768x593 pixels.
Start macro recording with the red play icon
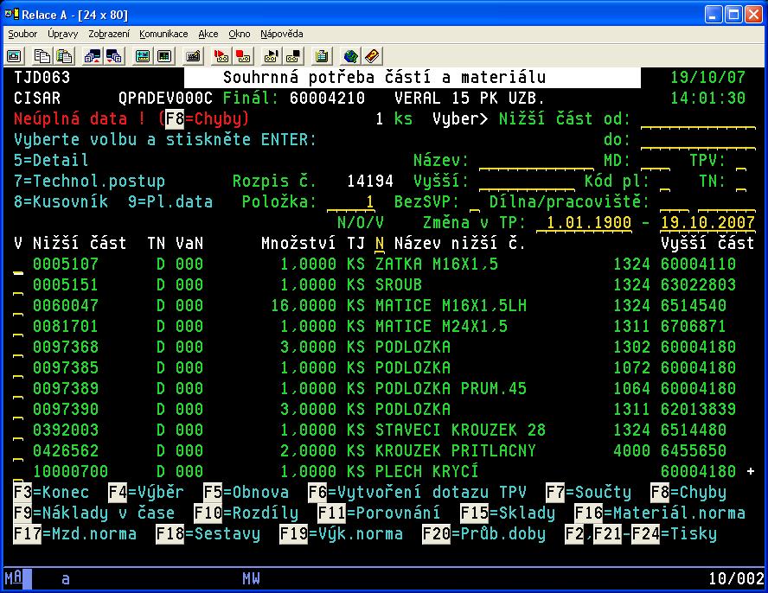click(221, 56)
